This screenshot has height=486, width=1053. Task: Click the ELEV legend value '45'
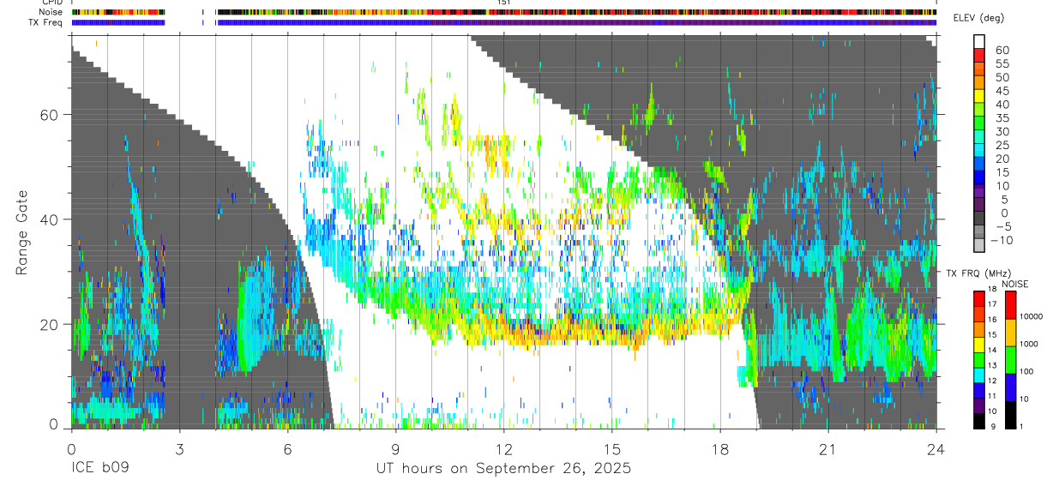(x=1002, y=90)
